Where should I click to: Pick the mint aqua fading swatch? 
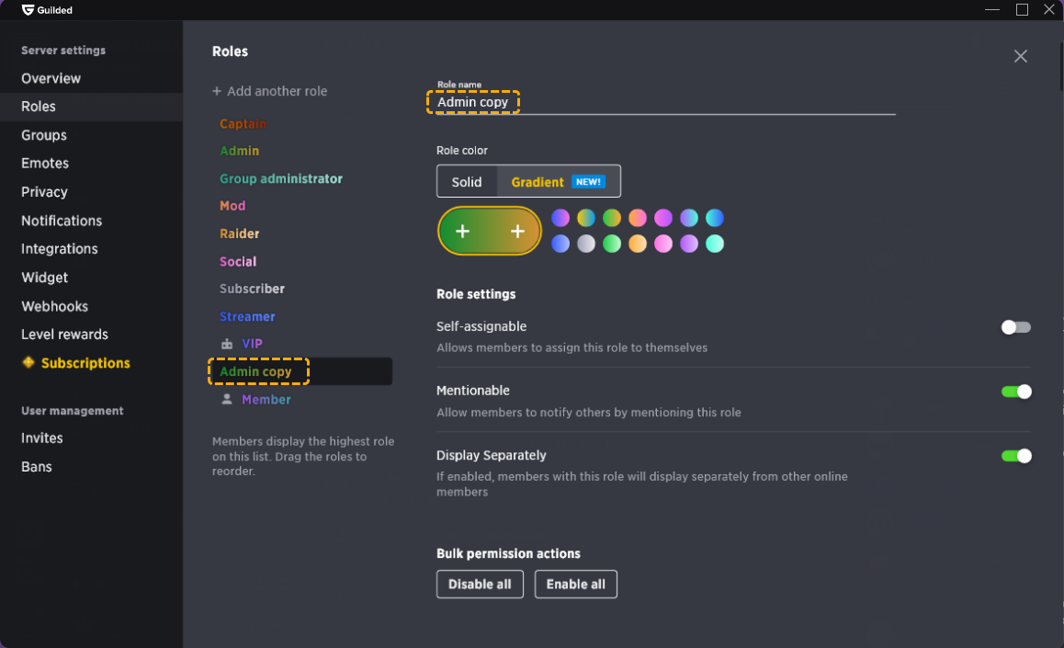coord(715,244)
